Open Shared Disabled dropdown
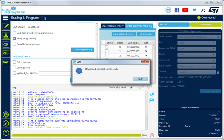The image size is (224, 140). click(196, 72)
